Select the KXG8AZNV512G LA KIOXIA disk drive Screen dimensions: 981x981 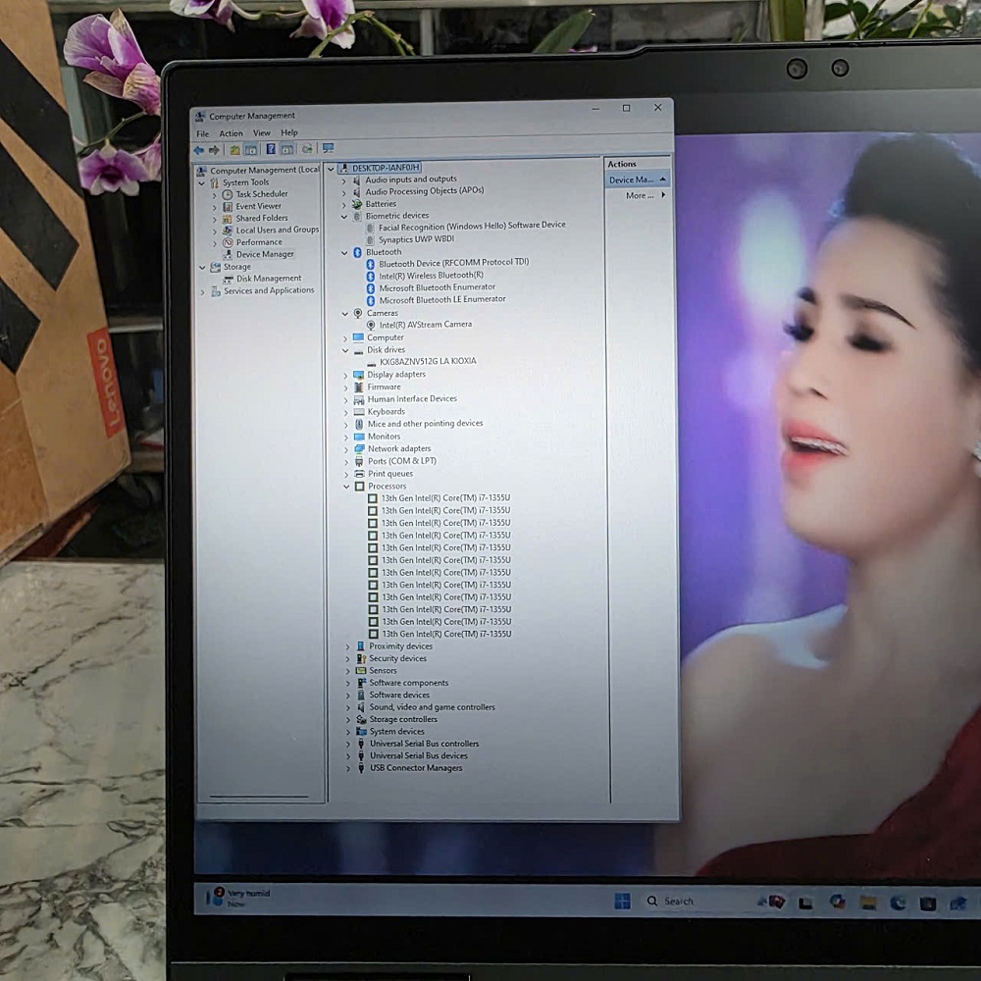pos(428,361)
